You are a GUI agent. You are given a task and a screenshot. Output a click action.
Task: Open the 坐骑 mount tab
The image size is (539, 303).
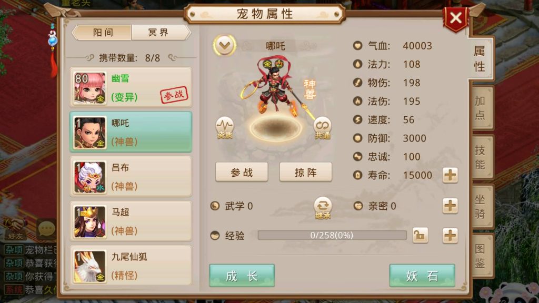481,206
